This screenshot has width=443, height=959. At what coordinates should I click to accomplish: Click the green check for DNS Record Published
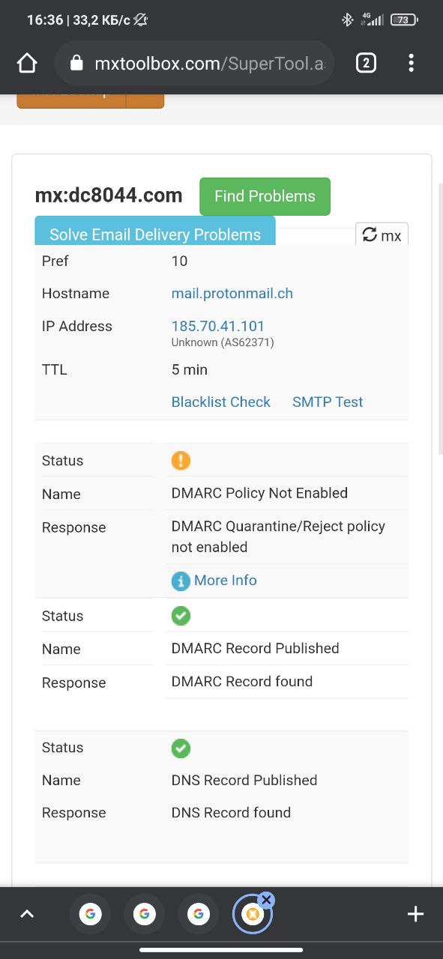pos(181,748)
